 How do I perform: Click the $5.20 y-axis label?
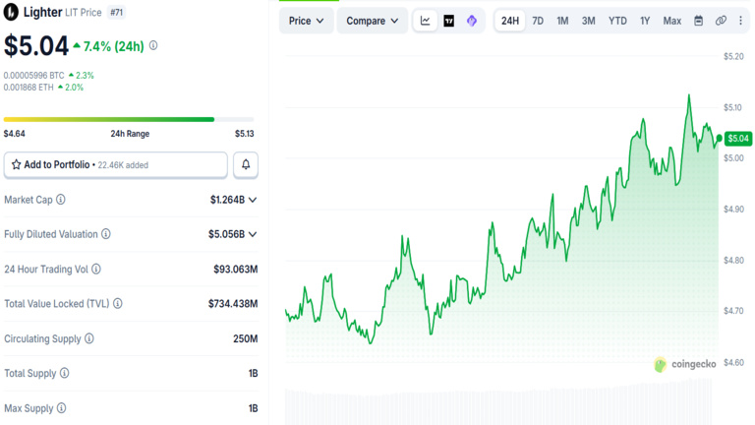point(733,56)
